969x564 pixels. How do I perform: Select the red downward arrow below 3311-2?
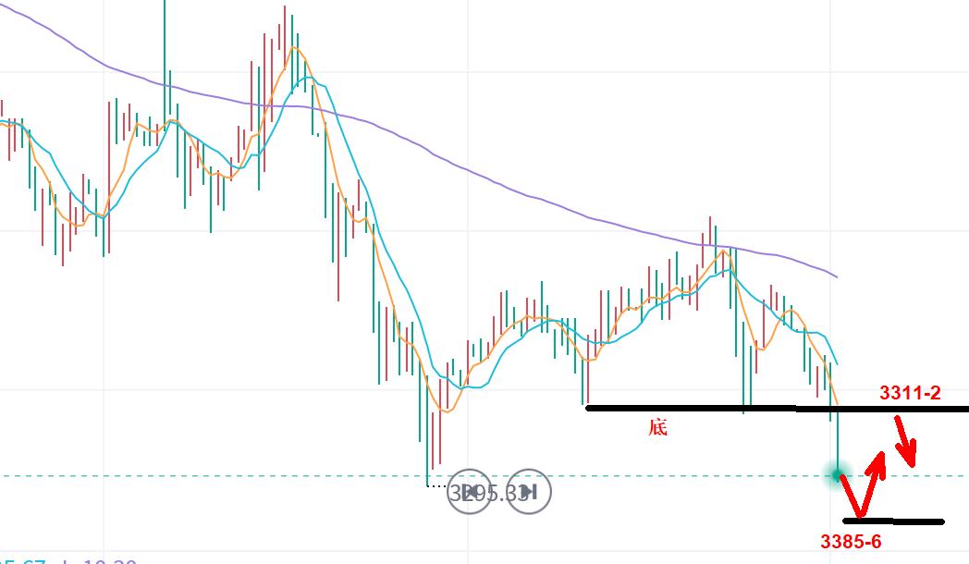pos(904,441)
